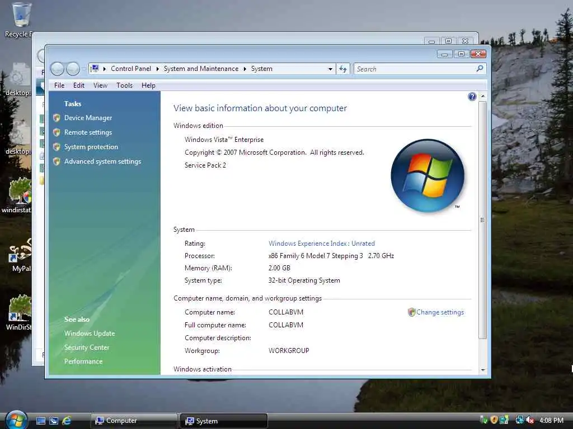Click the Service Pack 2 text
The height and width of the screenshot is (429, 573).
(205, 165)
